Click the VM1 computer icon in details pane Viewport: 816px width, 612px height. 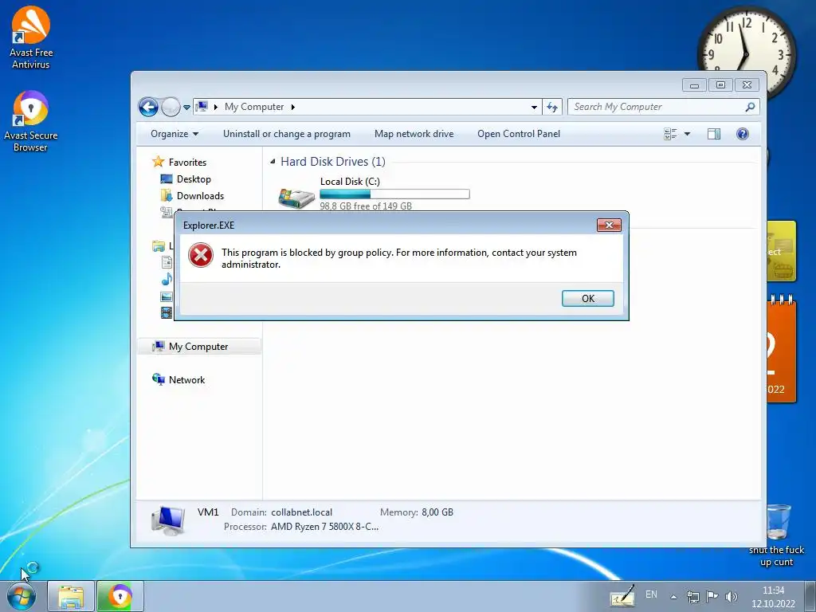tap(169, 520)
